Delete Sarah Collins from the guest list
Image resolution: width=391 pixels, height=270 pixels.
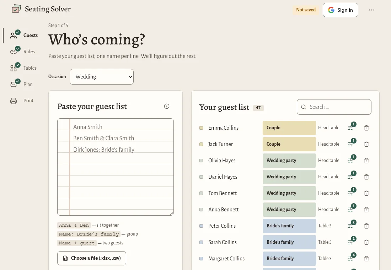pyautogui.click(x=366, y=242)
